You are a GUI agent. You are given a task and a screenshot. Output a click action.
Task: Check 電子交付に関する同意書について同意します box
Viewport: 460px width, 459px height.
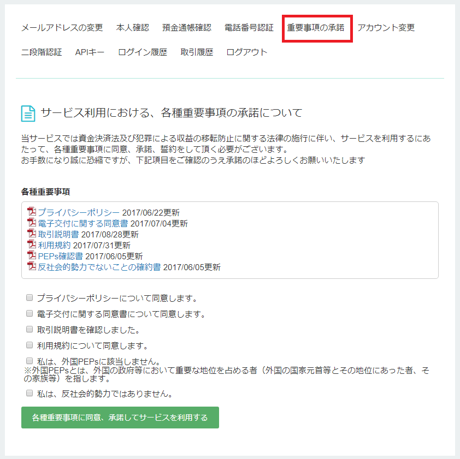(x=30, y=313)
